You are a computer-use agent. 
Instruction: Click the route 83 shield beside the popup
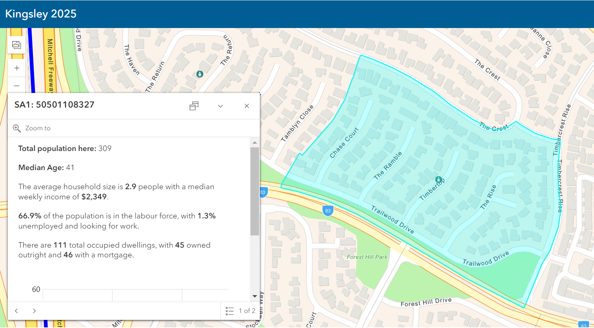263,192
